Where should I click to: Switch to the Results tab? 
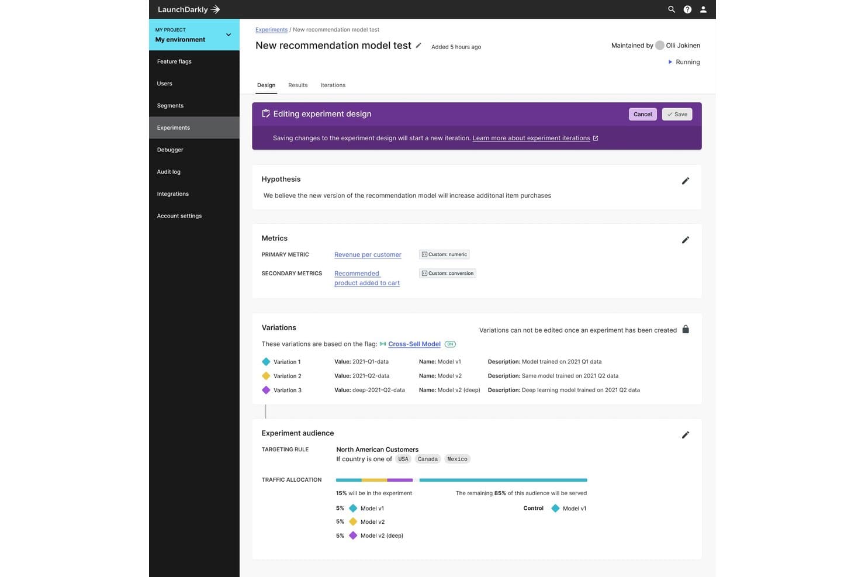click(298, 85)
